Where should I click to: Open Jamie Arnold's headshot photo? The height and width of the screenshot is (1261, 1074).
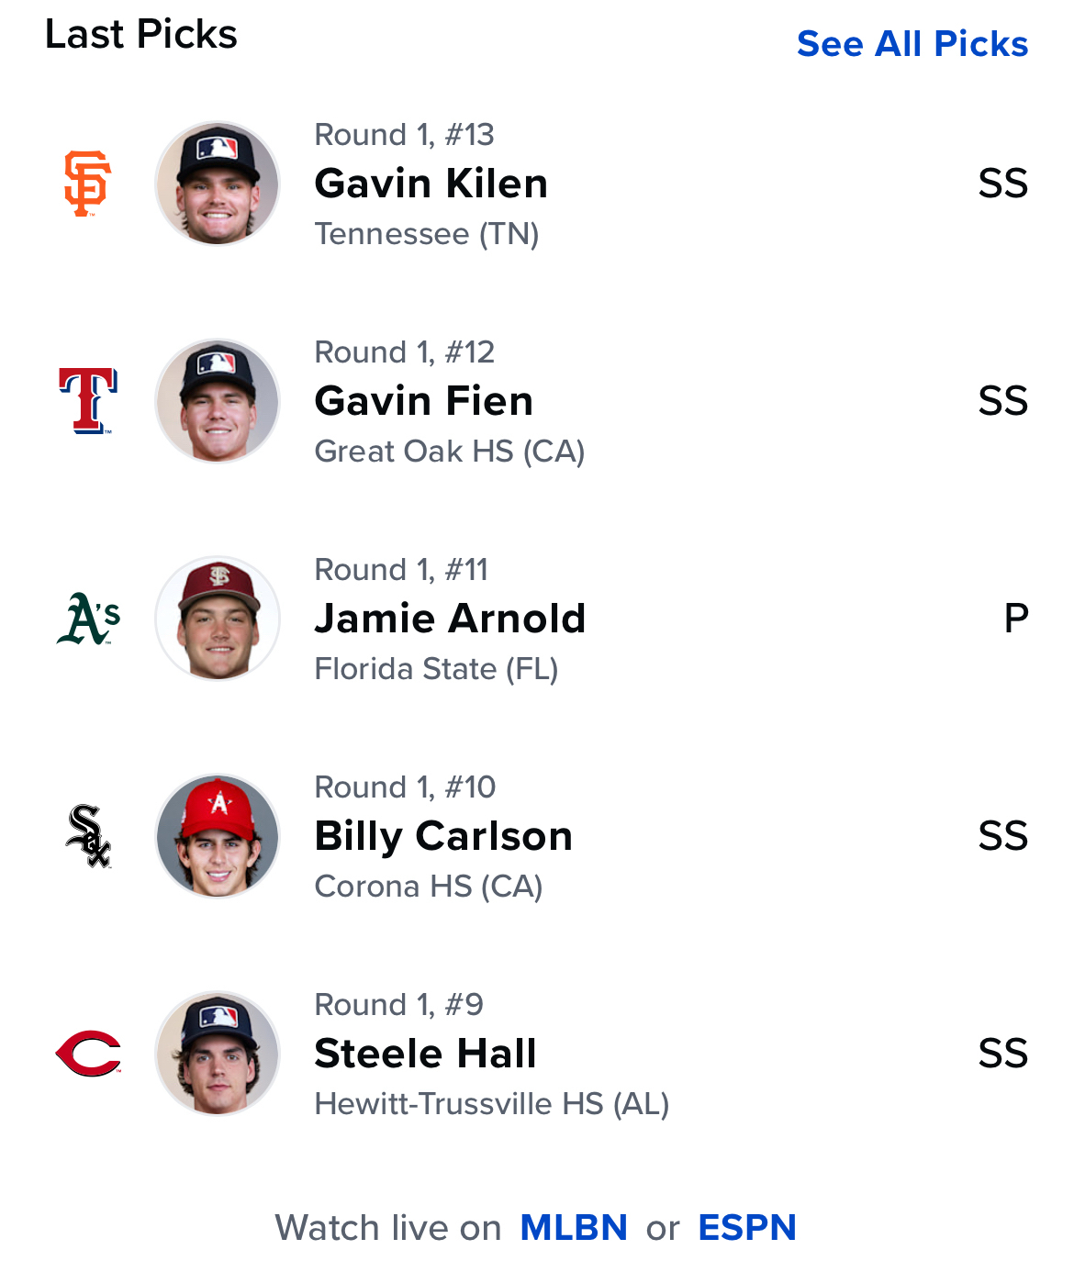[218, 619]
